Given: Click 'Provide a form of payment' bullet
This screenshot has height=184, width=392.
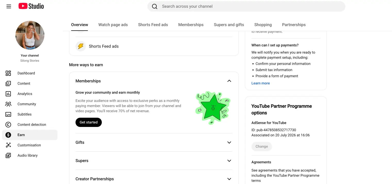Looking at the screenshot, I should coord(277,76).
